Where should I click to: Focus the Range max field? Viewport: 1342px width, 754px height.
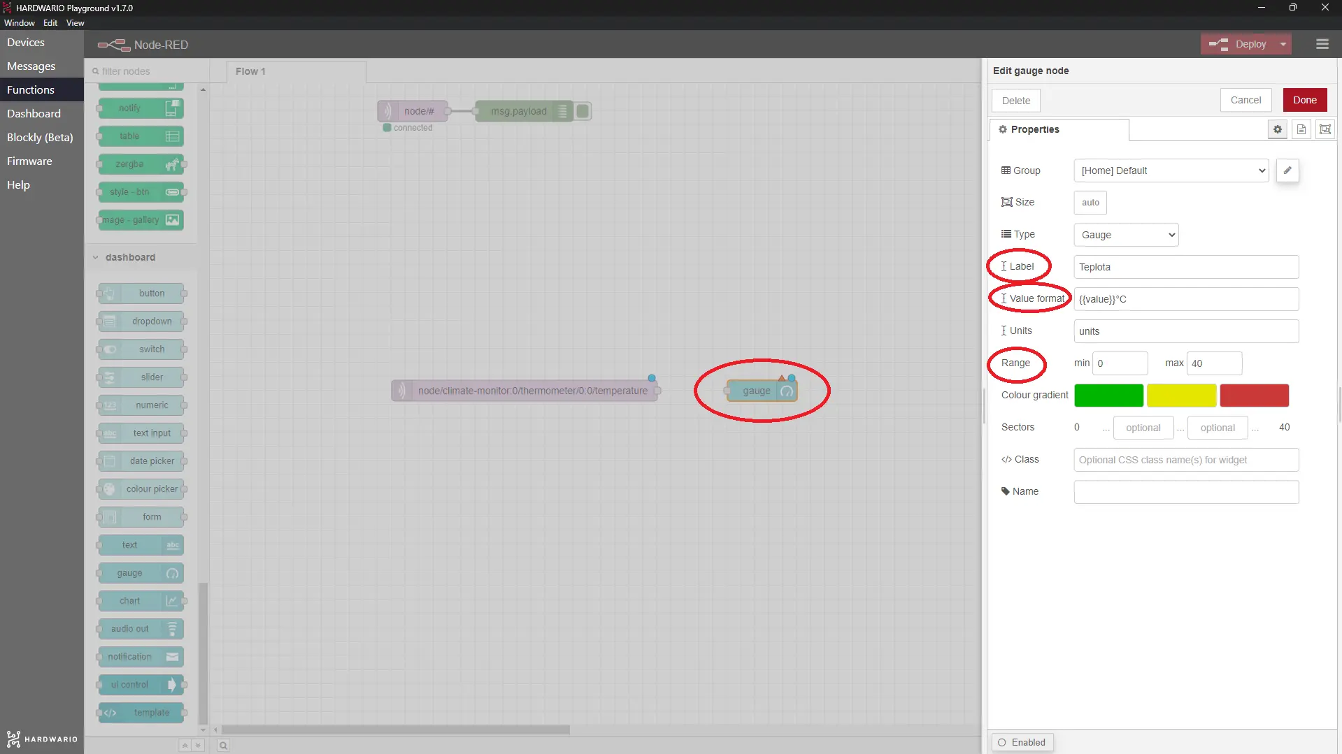pyautogui.click(x=1214, y=363)
